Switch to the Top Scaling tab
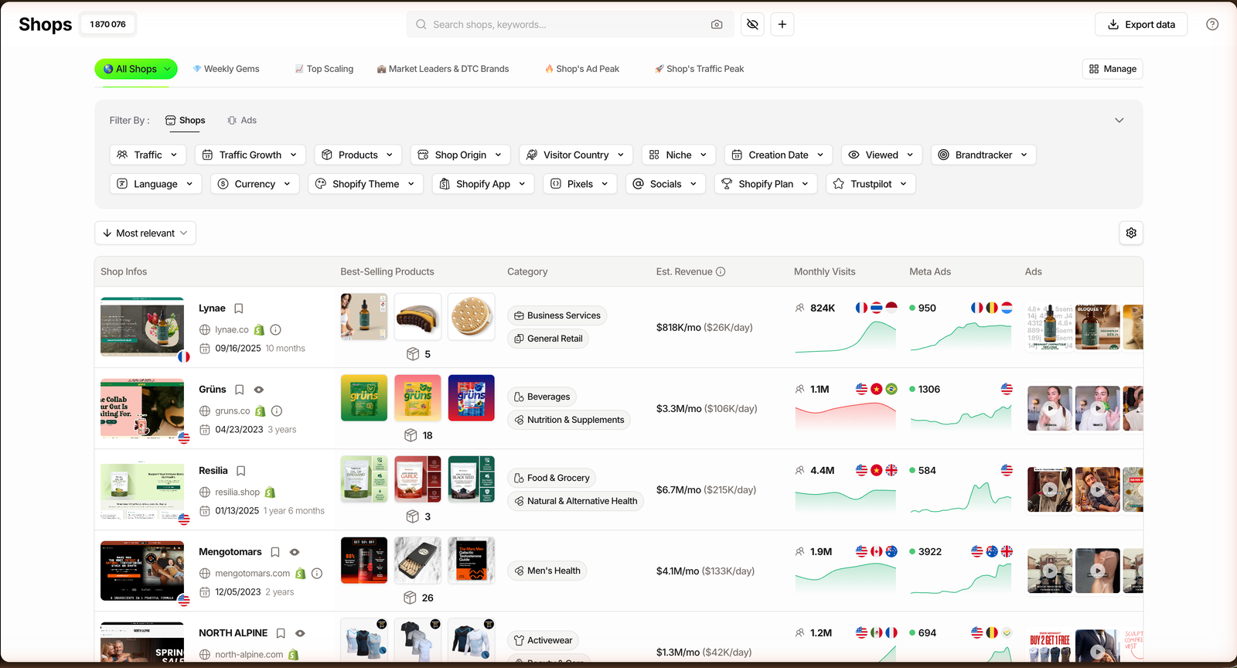The image size is (1237, 668). pos(324,69)
